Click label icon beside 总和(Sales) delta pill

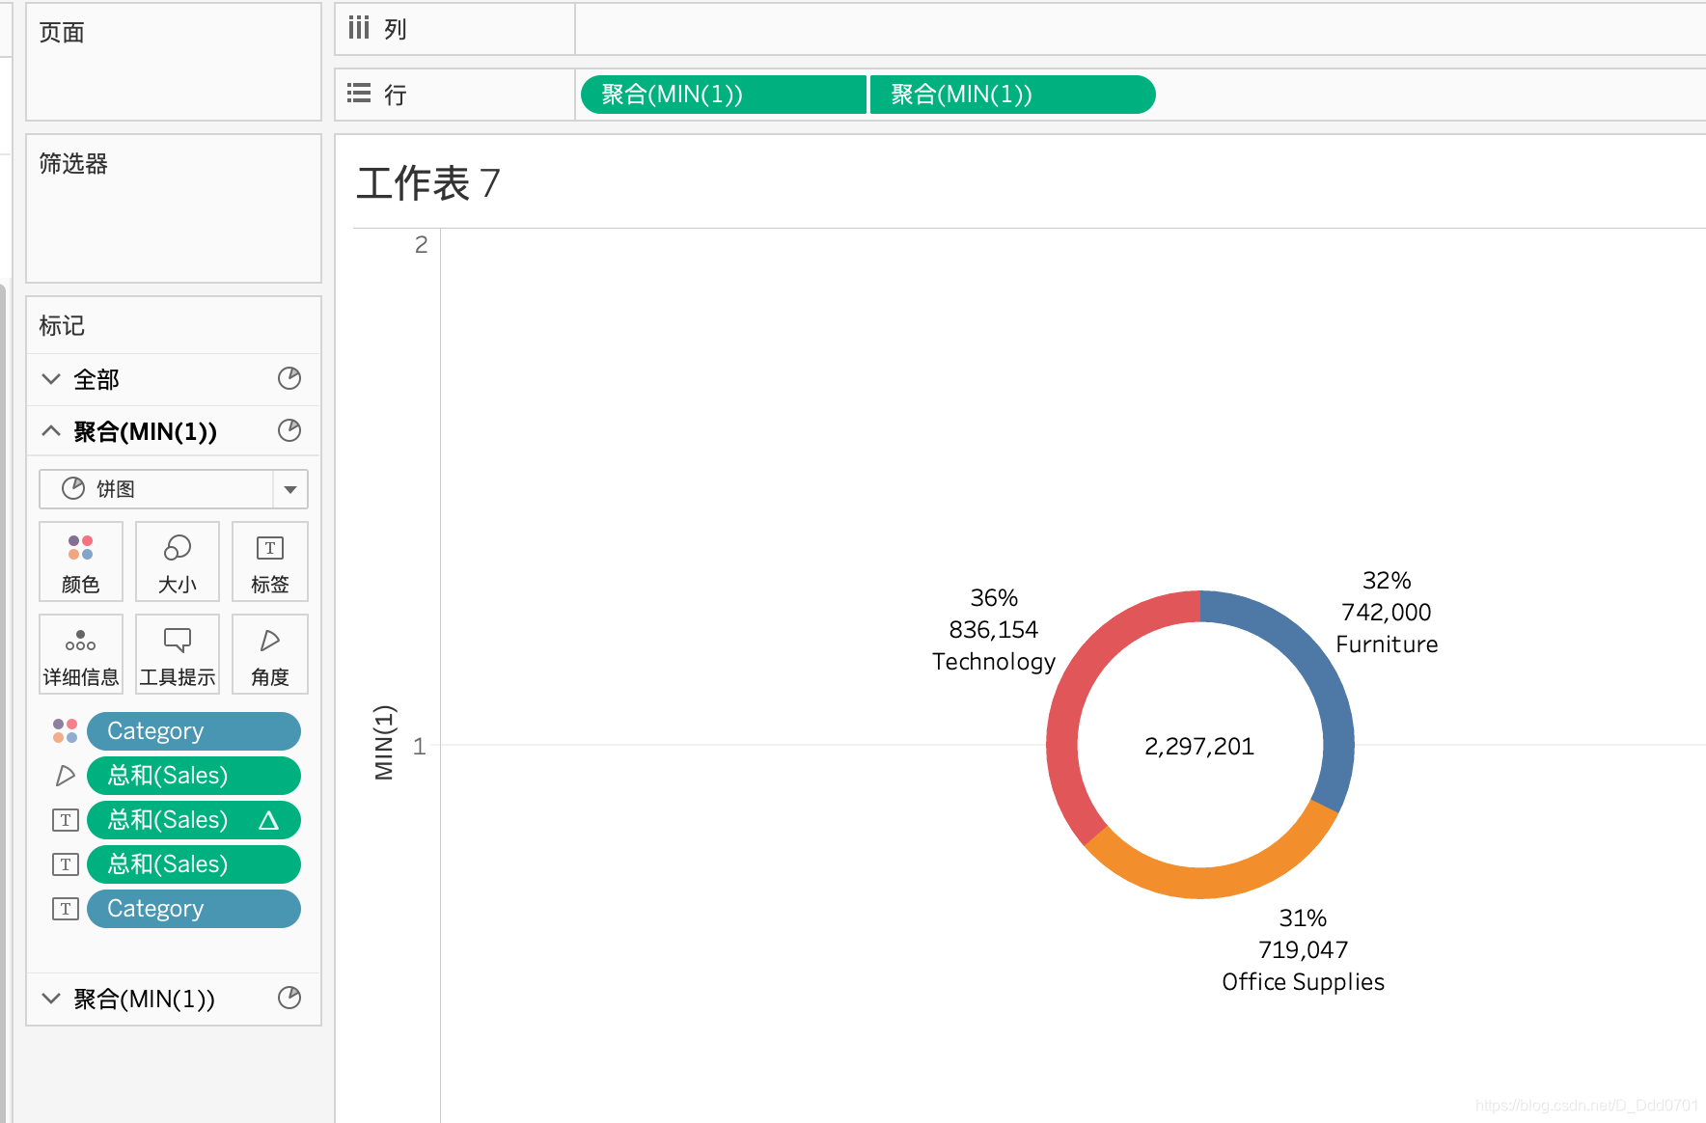tap(65, 820)
